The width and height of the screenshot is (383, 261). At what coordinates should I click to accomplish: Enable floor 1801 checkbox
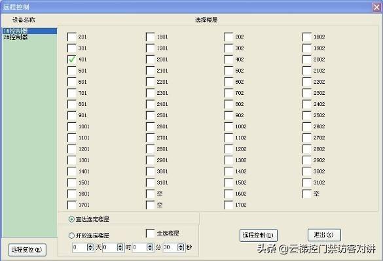150,37
